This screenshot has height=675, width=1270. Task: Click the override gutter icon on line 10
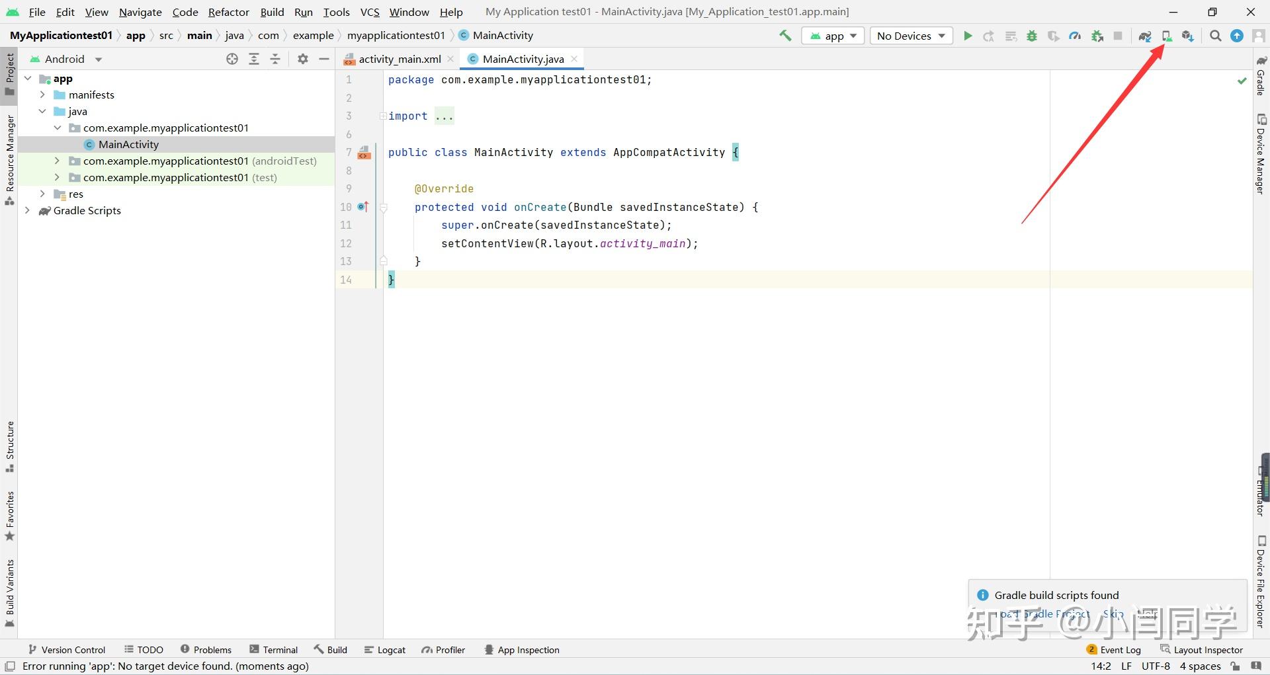point(363,207)
